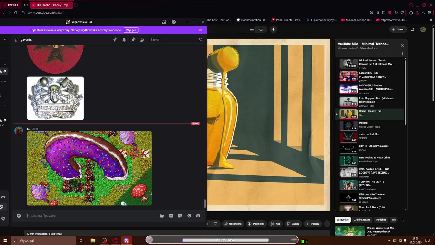Viewport: 435px width, 245px height.
Task: Select the Podobne filter chip
Action: coord(381,220)
